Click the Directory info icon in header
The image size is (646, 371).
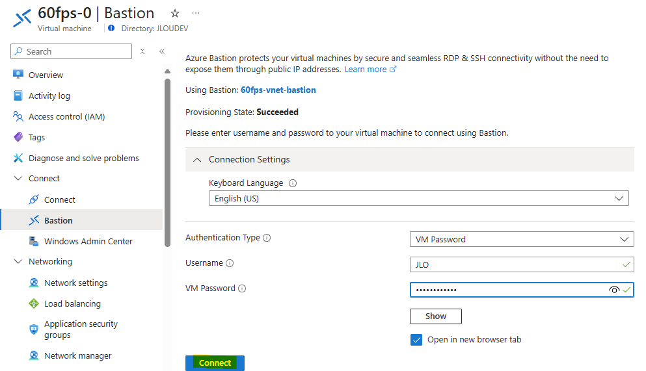pos(111,28)
